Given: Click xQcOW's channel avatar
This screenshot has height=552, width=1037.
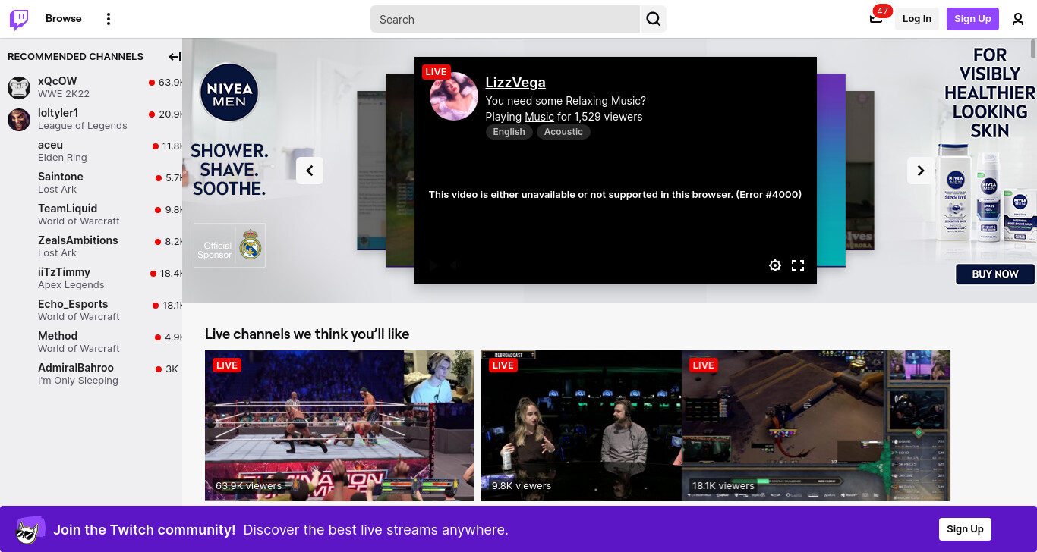Looking at the screenshot, I should [19, 87].
